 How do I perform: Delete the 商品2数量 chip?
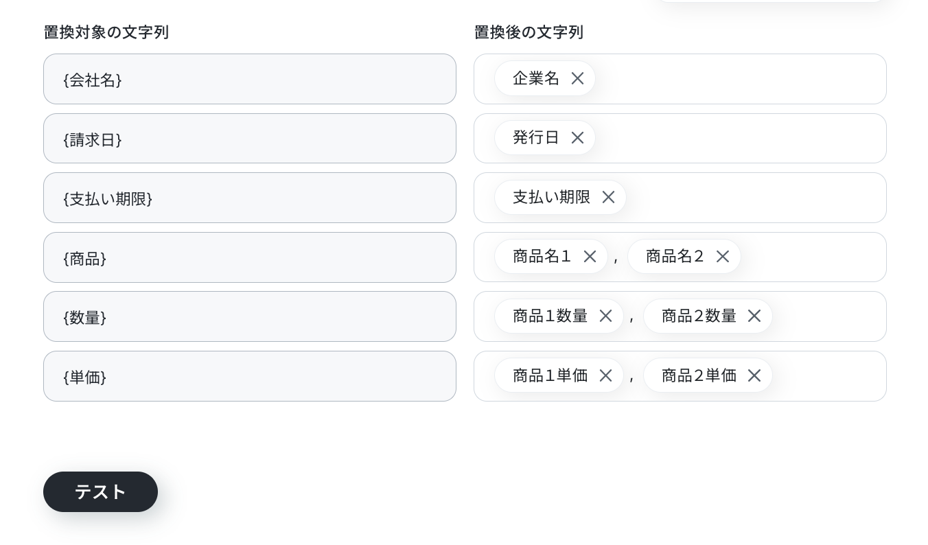[x=754, y=316]
